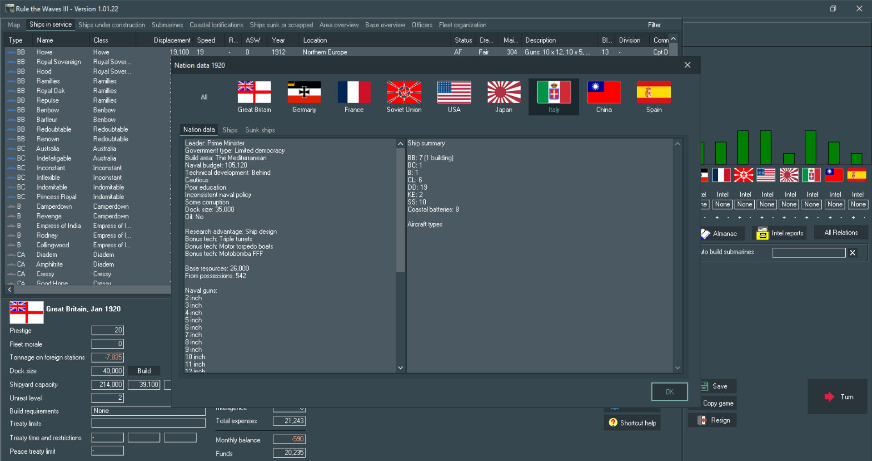Click the auto build submarines input field
The image size is (872, 461).
tap(808, 252)
